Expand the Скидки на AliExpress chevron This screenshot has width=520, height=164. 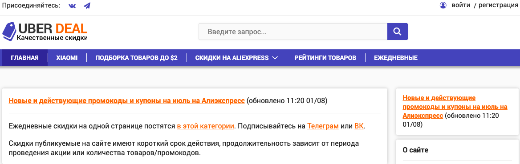(275, 58)
